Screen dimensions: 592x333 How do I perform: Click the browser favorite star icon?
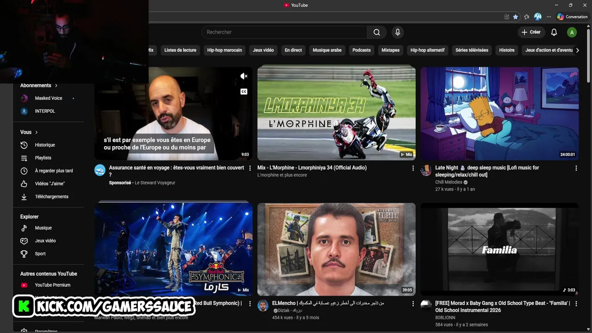pos(516,17)
